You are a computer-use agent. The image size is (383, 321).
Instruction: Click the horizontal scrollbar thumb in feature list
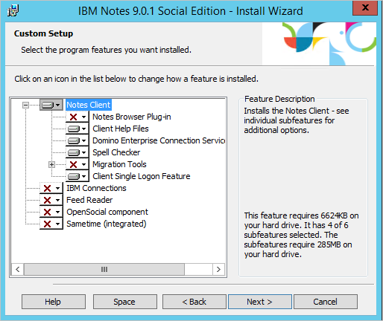click(104, 269)
